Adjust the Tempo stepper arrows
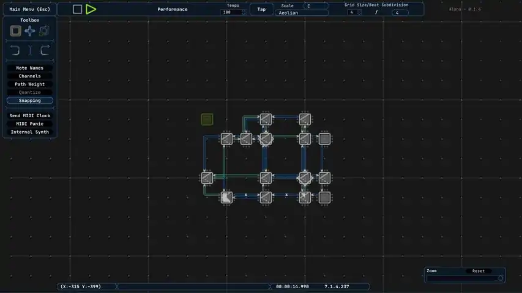The height and width of the screenshot is (293, 522). click(x=244, y=12)
